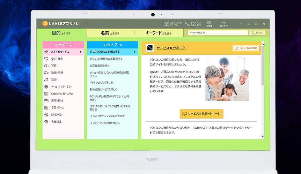Select 学習・ゲーム category text
The height and width of the screenshot is (174, 301).
click(58, 107)
